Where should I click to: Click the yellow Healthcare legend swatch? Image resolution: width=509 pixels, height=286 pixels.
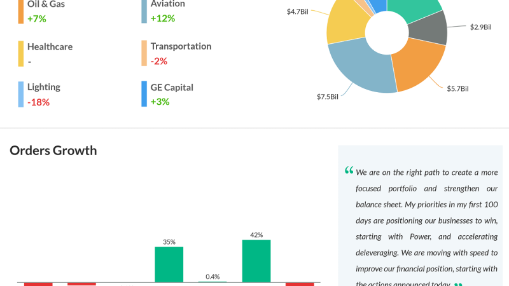click(21, 53)
